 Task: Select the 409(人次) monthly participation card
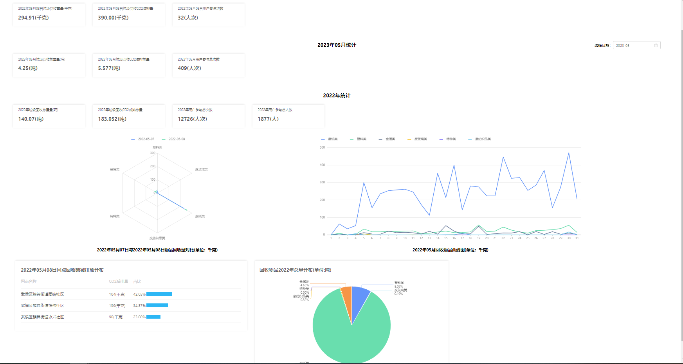pyautogui.click(x=209, y=66)
